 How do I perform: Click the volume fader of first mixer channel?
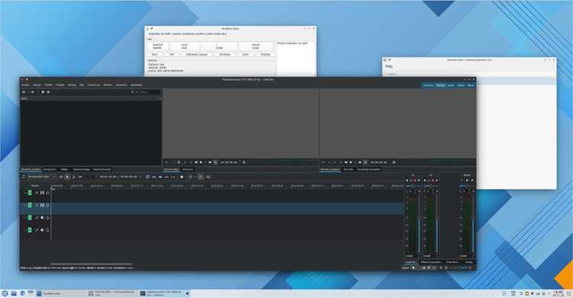coord(419,223)
